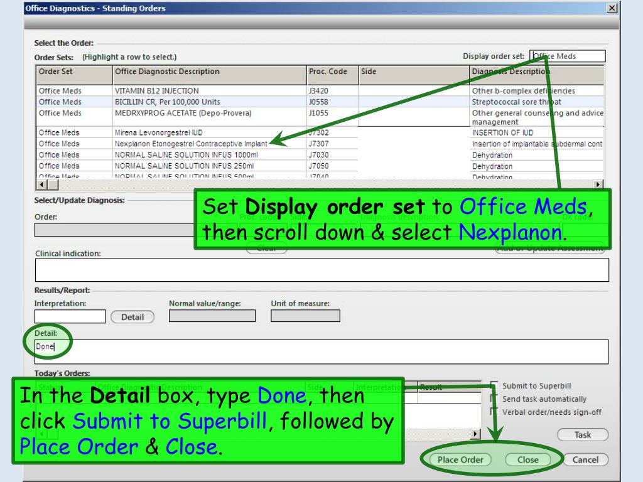Screen dimensions: 643x482
Task: Select NORMAL SALINE SOLUTION INFUS 250ml row
Action: pos(320,166)
